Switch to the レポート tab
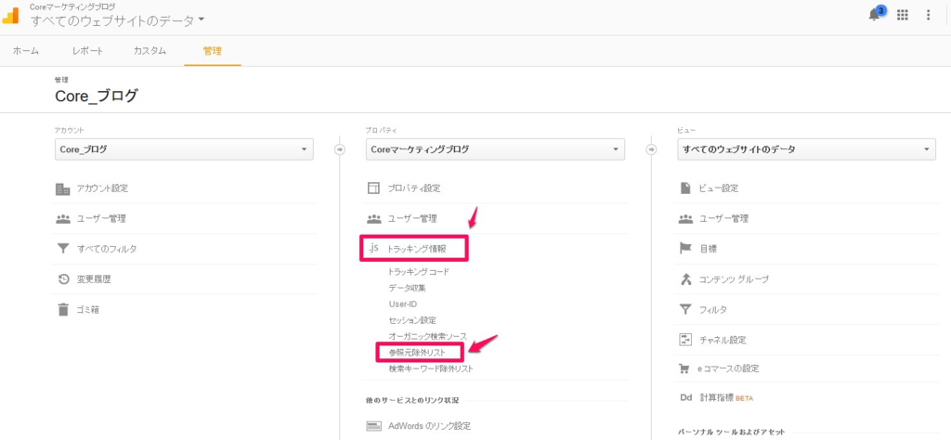The height and width of the screenshot is (440, 951). [87, 51]
